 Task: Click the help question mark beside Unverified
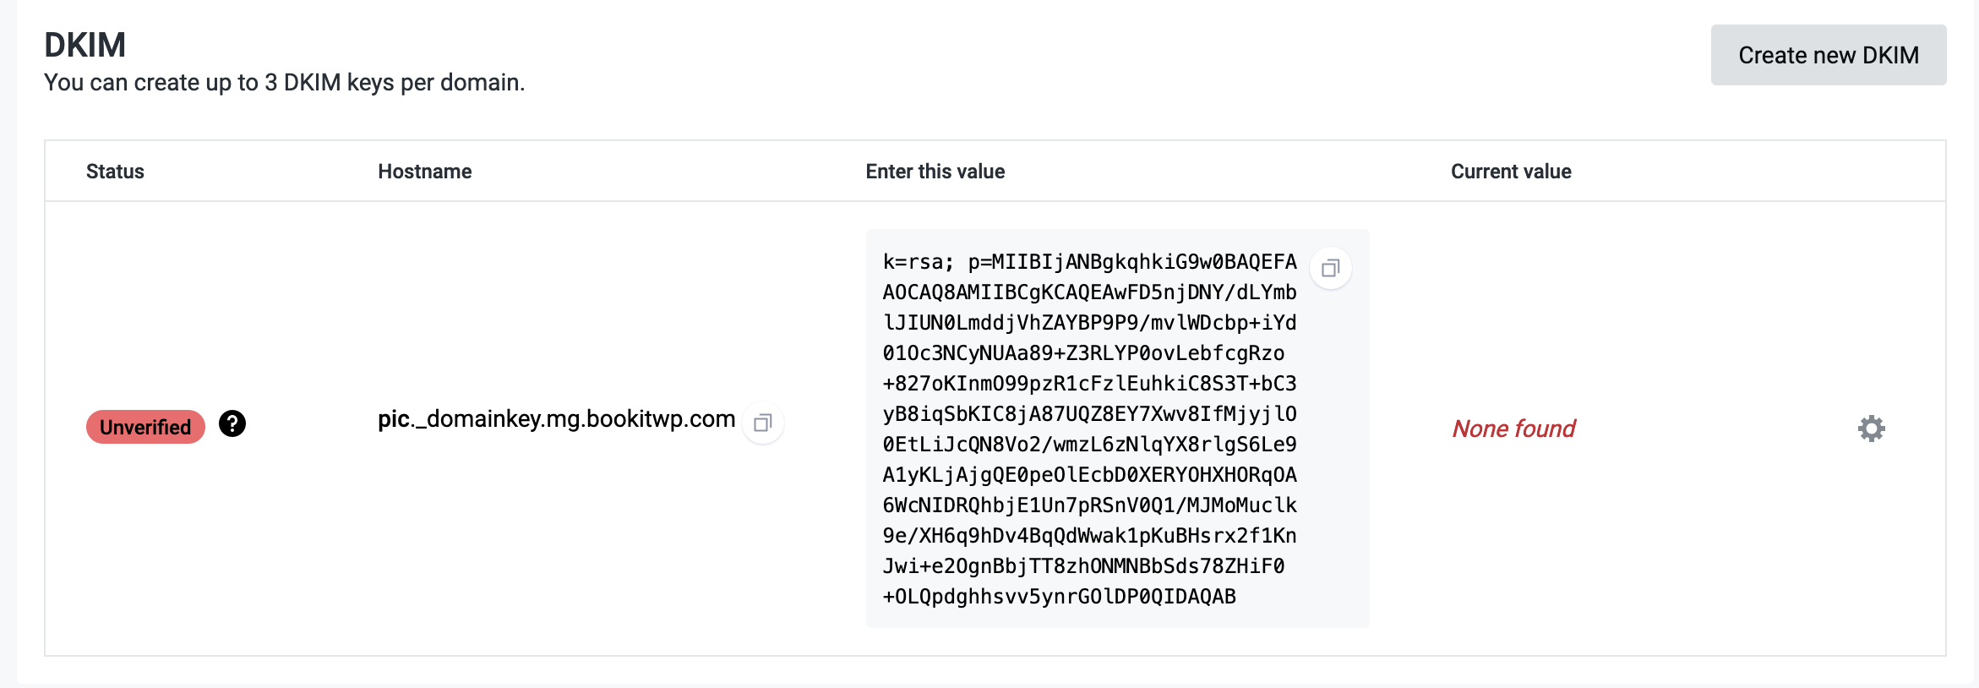[233, 425]
